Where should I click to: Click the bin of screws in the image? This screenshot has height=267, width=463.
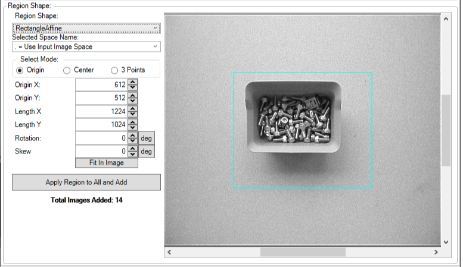click(x=294, y=117)
